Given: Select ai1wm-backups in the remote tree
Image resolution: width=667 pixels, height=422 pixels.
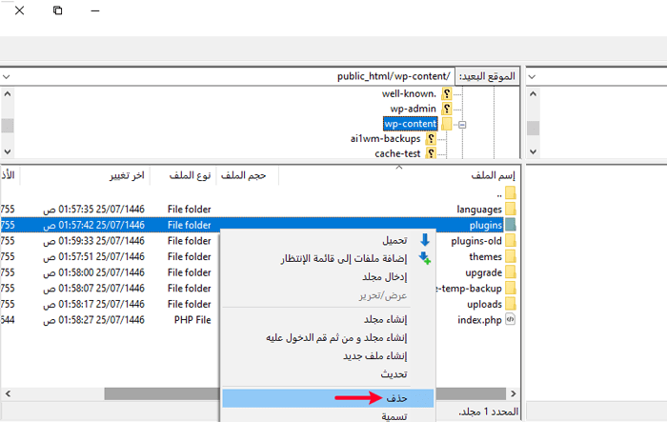Looking at the screenshot, I should click(x=386, y=139).
